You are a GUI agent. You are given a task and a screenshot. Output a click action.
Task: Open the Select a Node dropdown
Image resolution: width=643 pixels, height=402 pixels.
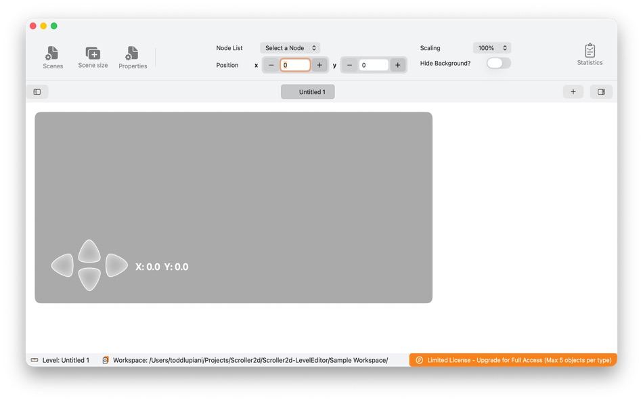pos(290,47)
